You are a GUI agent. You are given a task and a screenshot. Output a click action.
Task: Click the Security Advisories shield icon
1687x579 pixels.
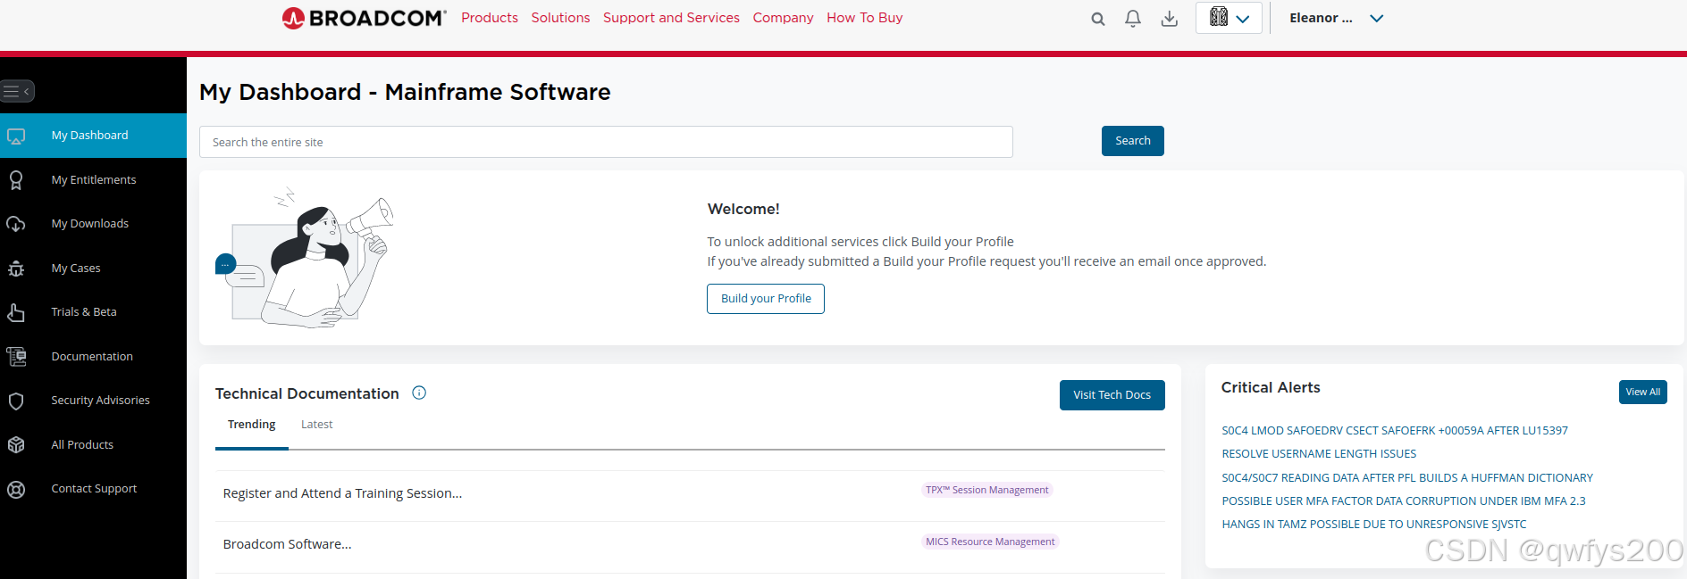click(16, 401)
